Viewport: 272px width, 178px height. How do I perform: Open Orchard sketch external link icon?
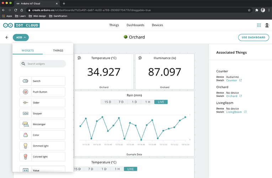pyautogui.click(x=241, y=96)
